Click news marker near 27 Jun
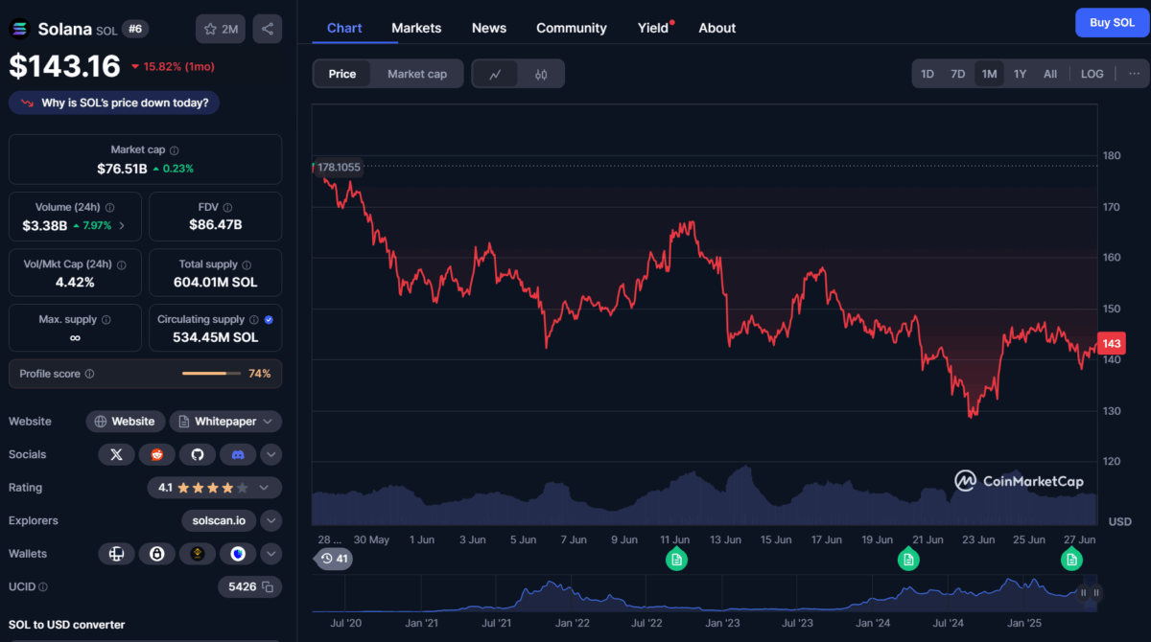The image size is (1151, 642). (x=1071, y=559)
